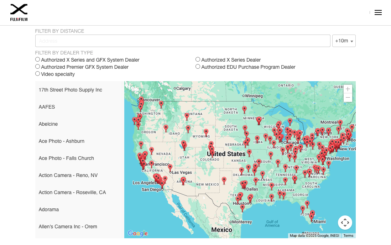Select Authorized X Series and GFX System Dealer
Screen dimensions: 391x245
point(37,59)
